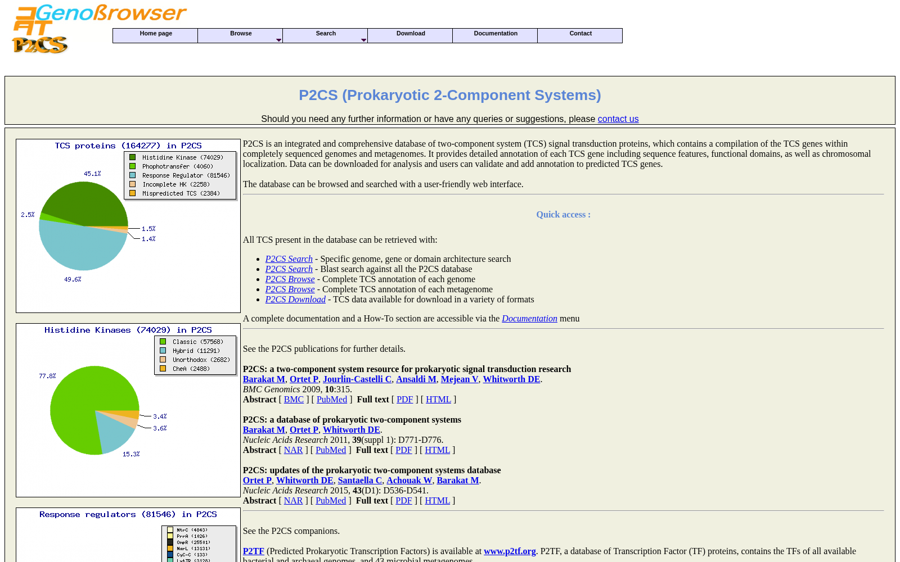This screenshot has height=562, width=900.
Task: Click Phophotransfer (4060) legend swatch
Action: point(133,166)
